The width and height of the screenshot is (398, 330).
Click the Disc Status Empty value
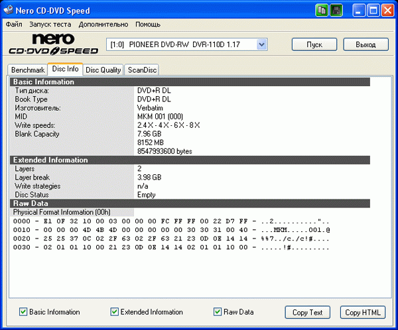pyautogui.click(x=146, y=195)
